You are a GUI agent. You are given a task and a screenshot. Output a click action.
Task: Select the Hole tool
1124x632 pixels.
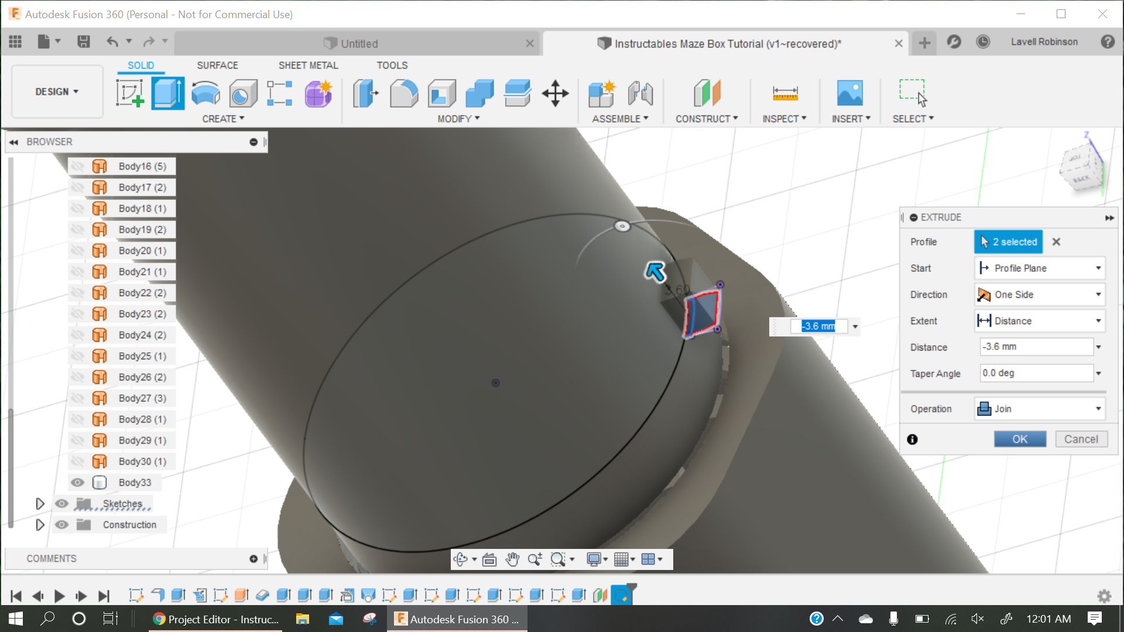coord(243,94)
